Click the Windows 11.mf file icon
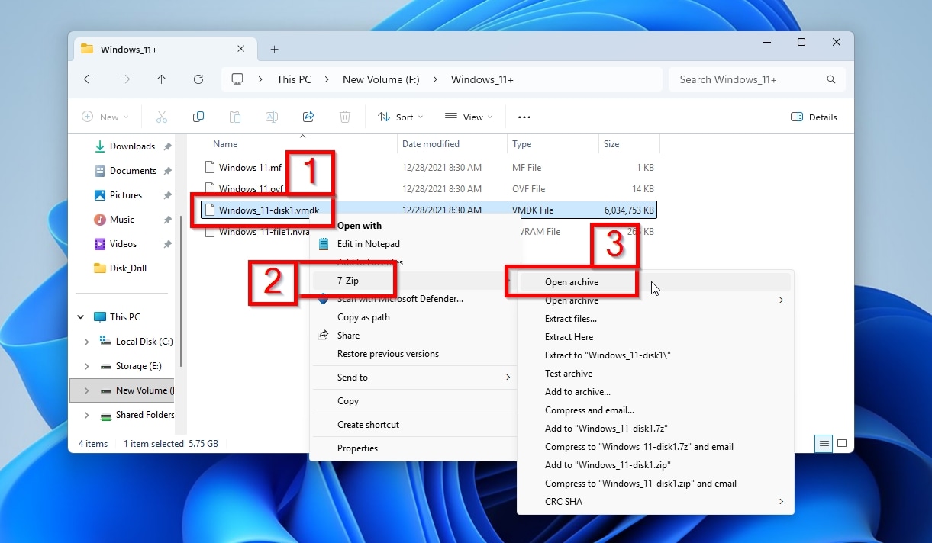932x543 pixels. click(210, 168)
